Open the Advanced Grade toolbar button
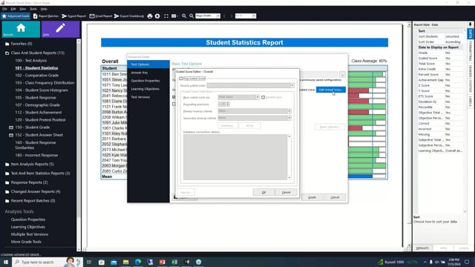 tap(16, 16)
